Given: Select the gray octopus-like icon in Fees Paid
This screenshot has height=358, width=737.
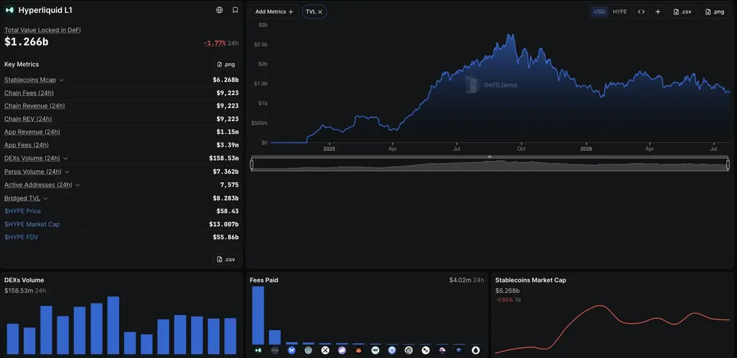Looking at the screenshot, I should pos(409,350).
